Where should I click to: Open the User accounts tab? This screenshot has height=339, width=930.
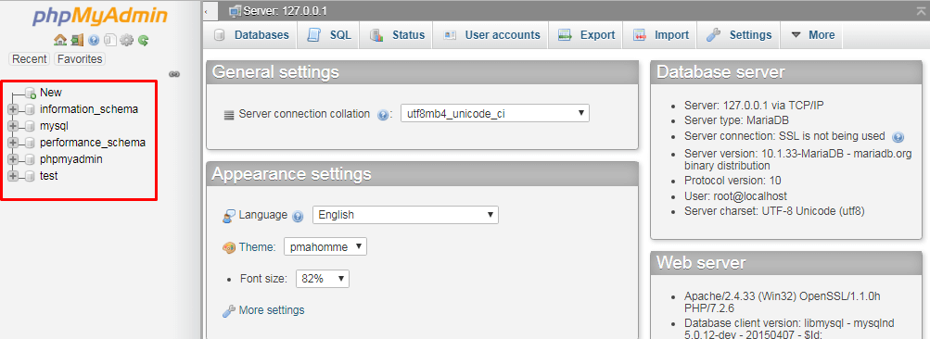point(490,35)
